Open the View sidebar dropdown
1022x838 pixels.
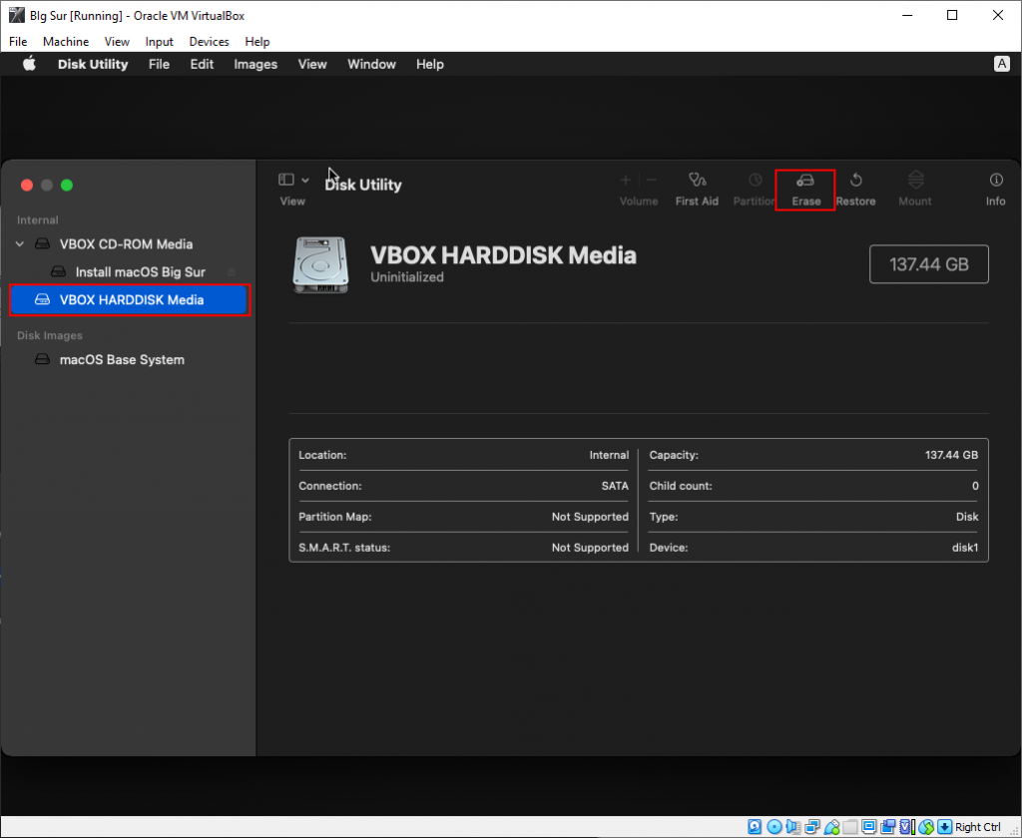293,181
